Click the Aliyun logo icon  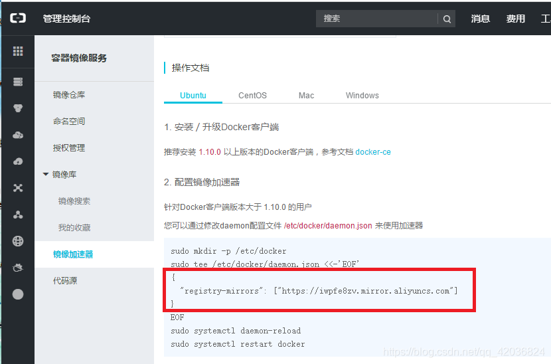pyautogui.click(x=18, y=18)
